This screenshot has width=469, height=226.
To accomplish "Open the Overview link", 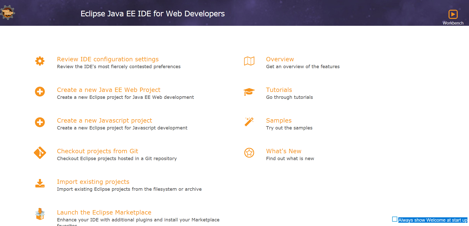I will [x=280, y=59].
